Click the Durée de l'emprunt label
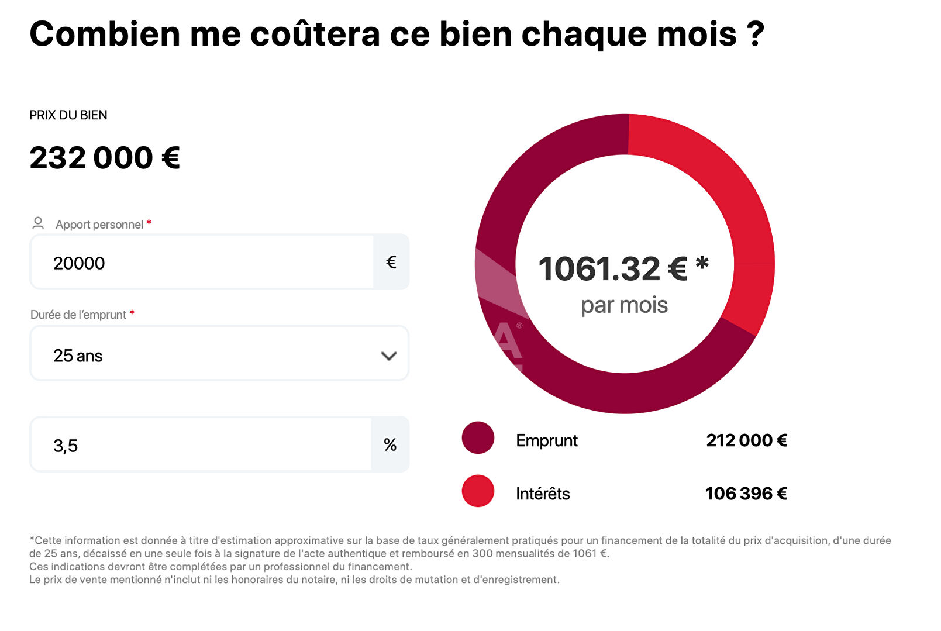941x631 pixels. click(78, 315)
